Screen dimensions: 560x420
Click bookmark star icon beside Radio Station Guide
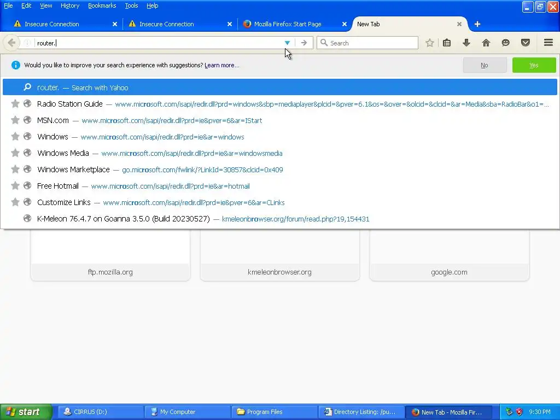(15, 103)
